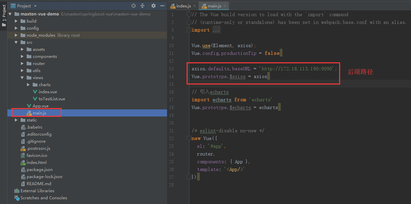Close the main.js tab
Viewport: 411px width, 204px height.
225,6
